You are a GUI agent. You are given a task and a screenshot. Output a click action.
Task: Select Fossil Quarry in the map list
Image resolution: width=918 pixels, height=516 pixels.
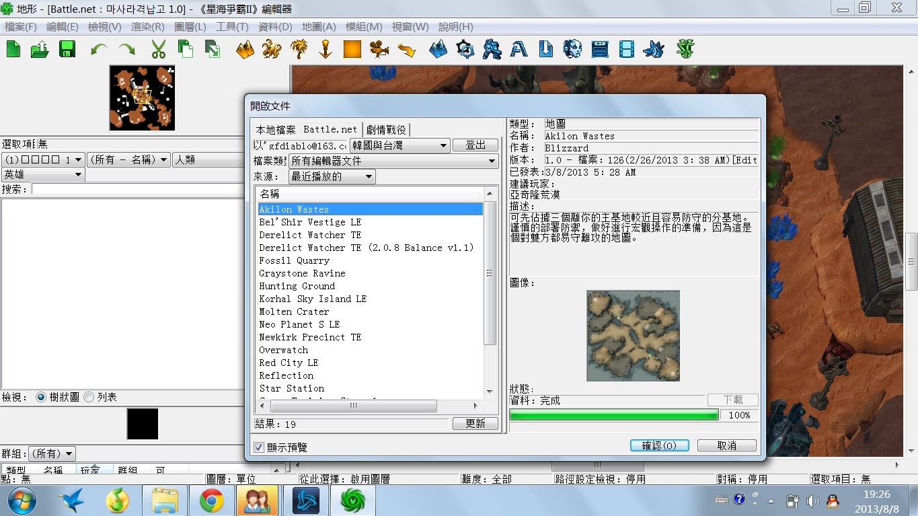click(x=370, y=260)
